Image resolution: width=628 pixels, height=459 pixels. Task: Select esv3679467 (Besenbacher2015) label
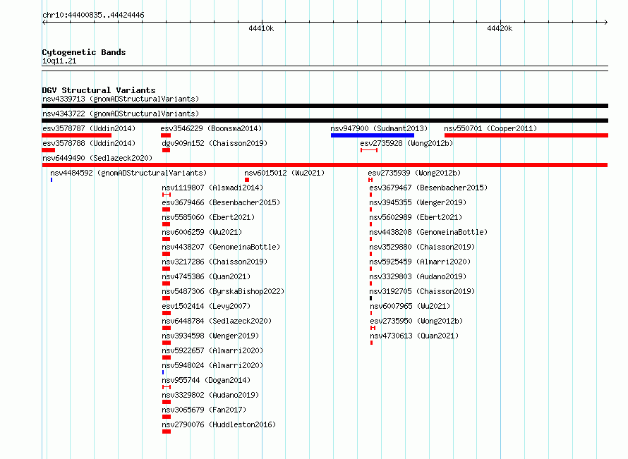point(428,188)
